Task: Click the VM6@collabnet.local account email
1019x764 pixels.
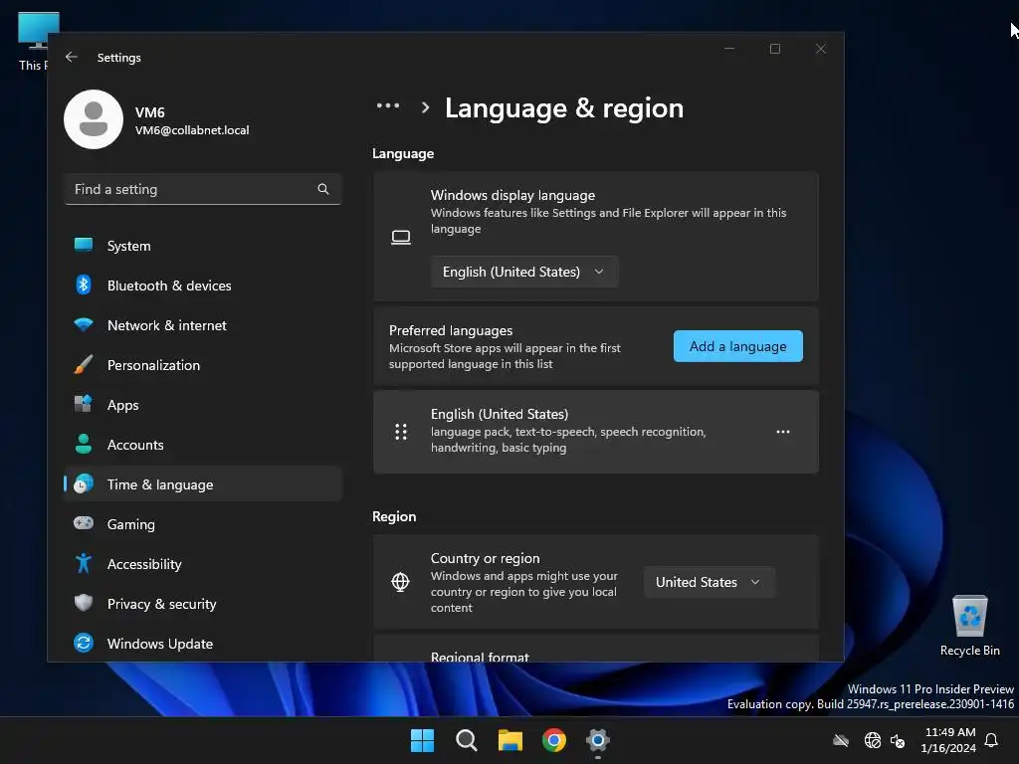Action: click(x=192, y=130)
